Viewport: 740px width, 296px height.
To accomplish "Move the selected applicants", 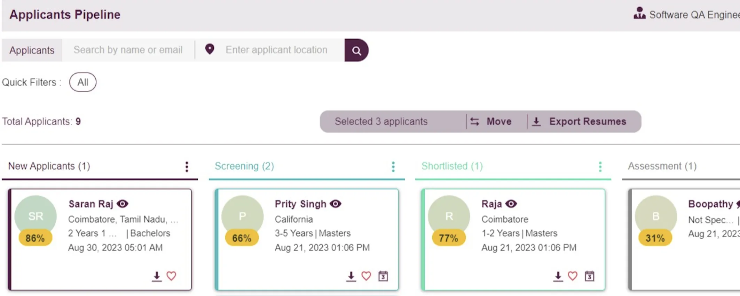I will coord(491,122).
